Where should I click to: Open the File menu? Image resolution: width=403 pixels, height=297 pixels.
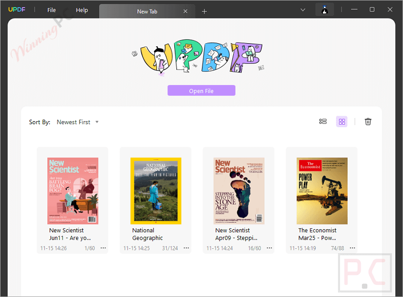[51, 10]
